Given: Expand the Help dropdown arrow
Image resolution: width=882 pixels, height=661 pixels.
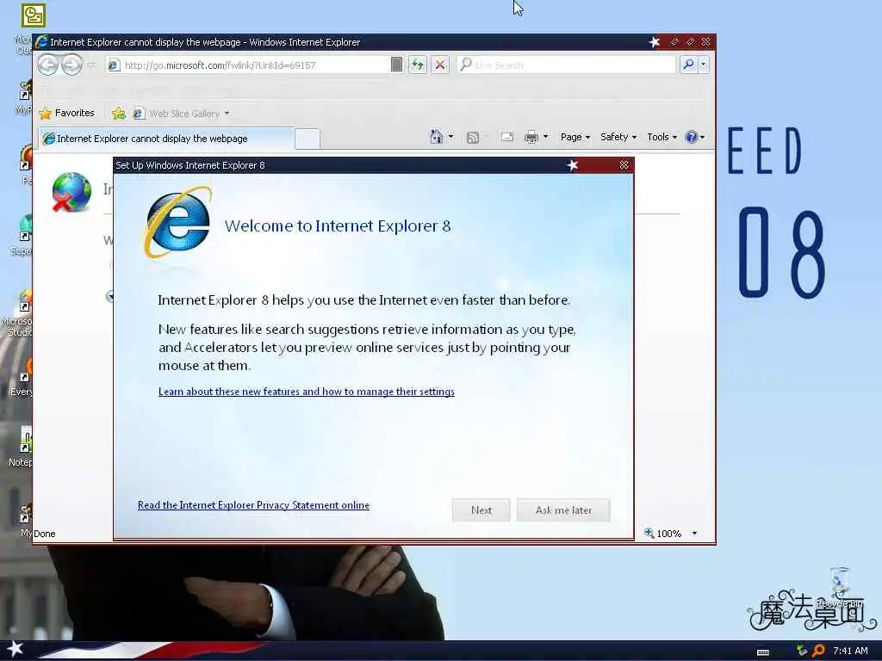Looking at the screenshot, I should click(x=702, y=137).
